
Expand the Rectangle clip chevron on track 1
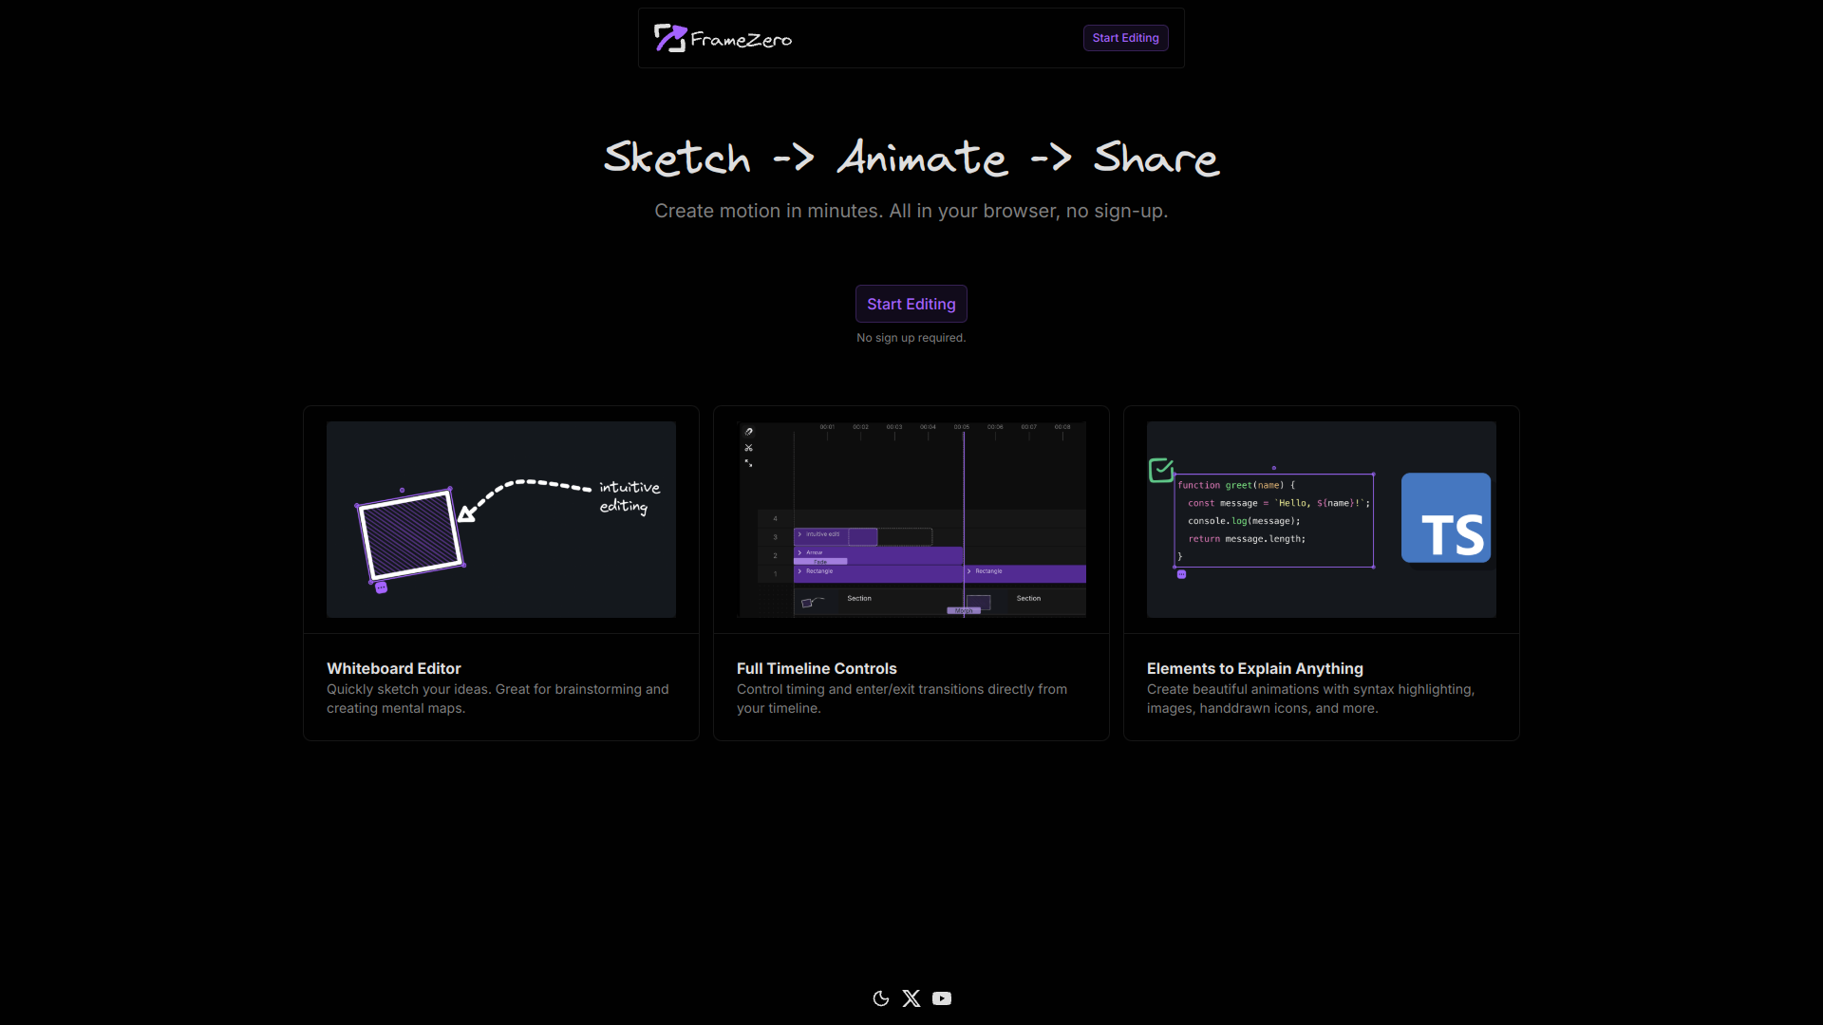800,571
